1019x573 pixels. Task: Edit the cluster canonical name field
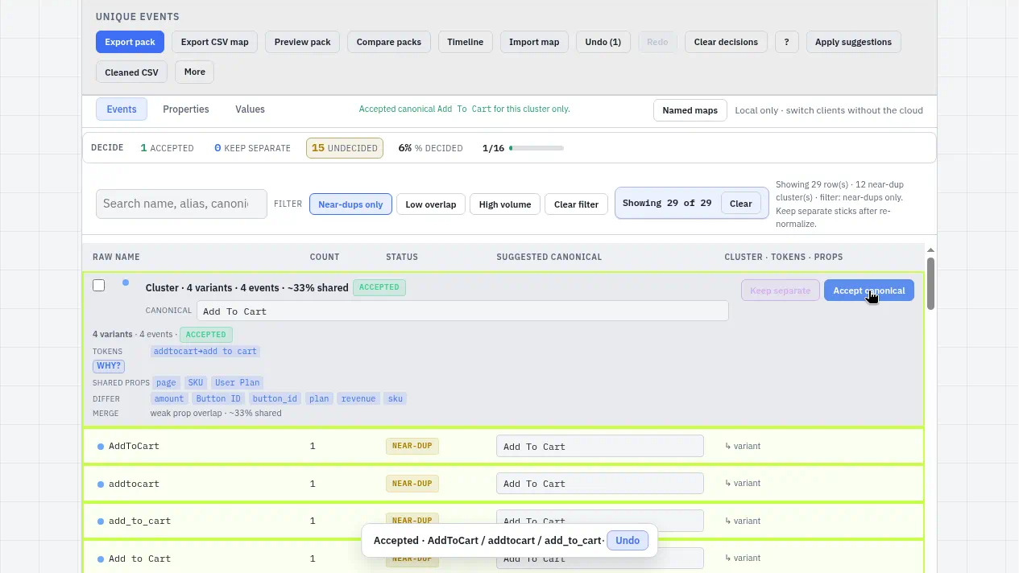pos(462,311)
